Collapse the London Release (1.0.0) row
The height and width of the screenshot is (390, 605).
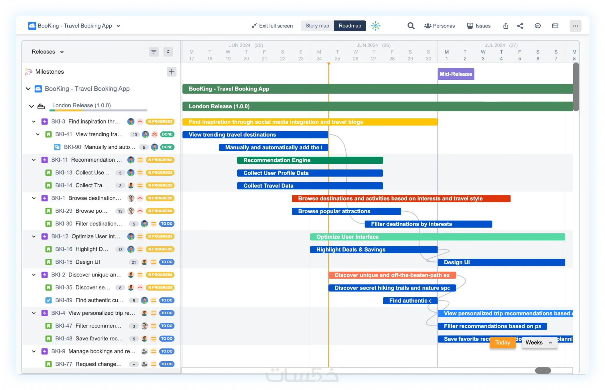click(31, 106)
